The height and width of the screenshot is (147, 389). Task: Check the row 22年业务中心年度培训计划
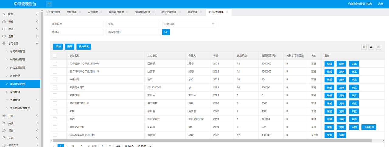coord(55,64)
